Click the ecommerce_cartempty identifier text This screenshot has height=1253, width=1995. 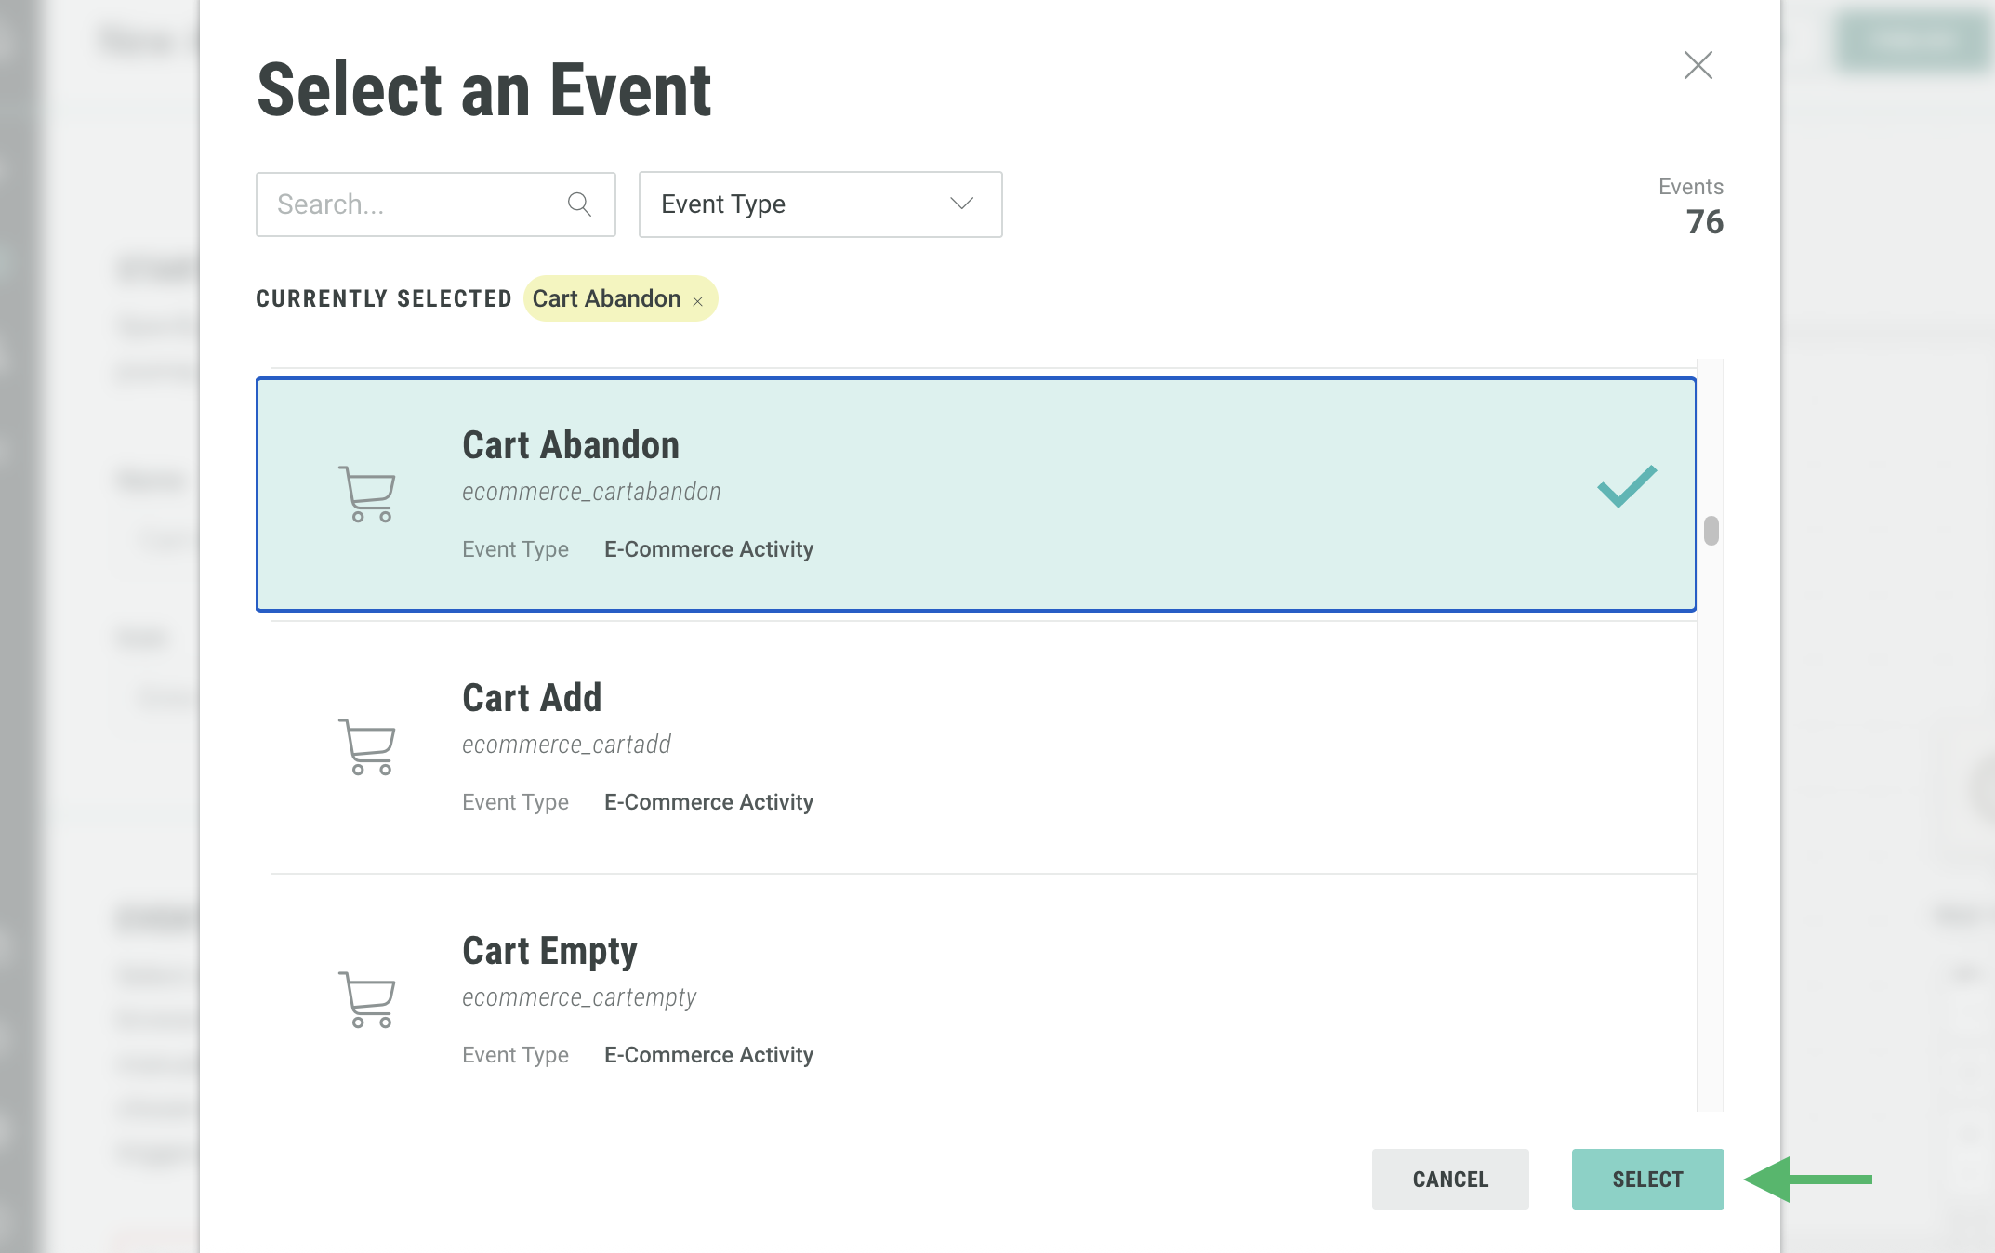(x=579, y=997)
